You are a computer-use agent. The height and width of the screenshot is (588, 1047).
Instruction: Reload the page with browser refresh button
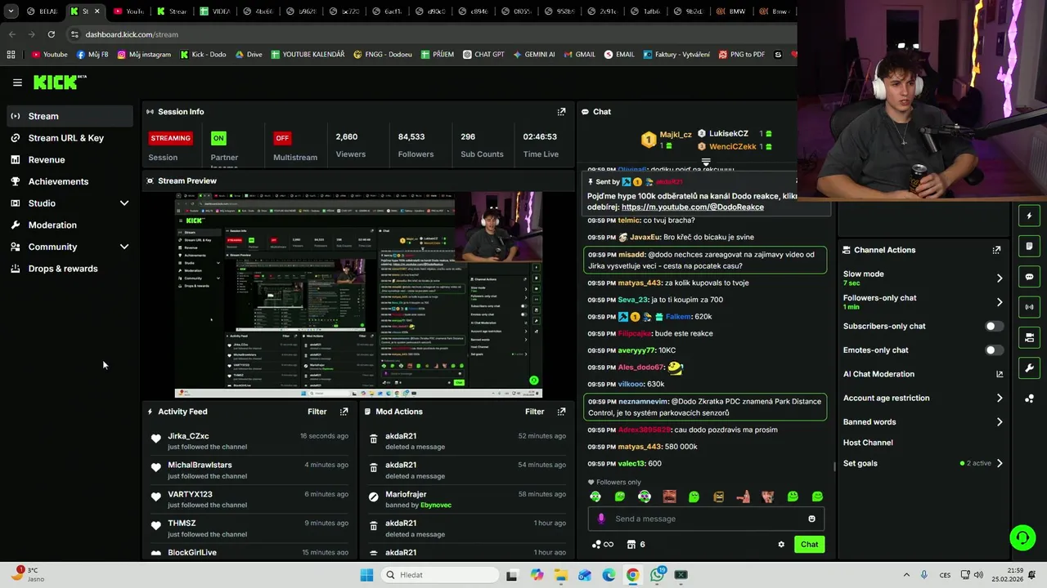pyautogui.click(x=52, y=34)
